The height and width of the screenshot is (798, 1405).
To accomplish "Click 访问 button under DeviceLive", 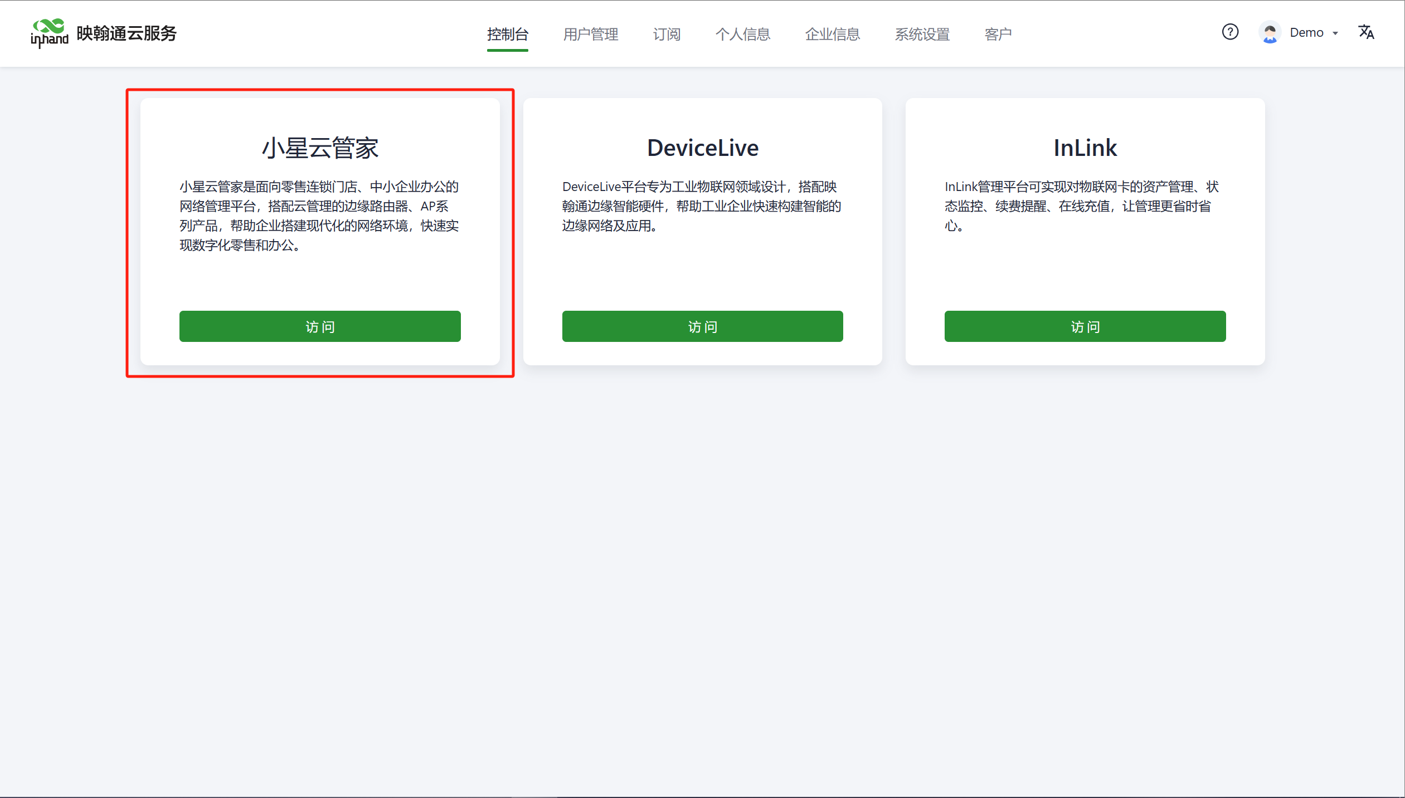I will 702,326.
